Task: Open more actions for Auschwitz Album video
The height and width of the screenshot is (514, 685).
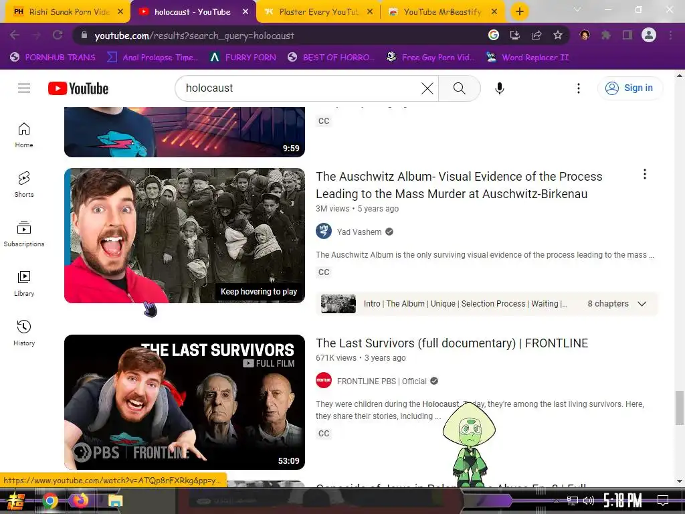Action: (x=644, y=175)
